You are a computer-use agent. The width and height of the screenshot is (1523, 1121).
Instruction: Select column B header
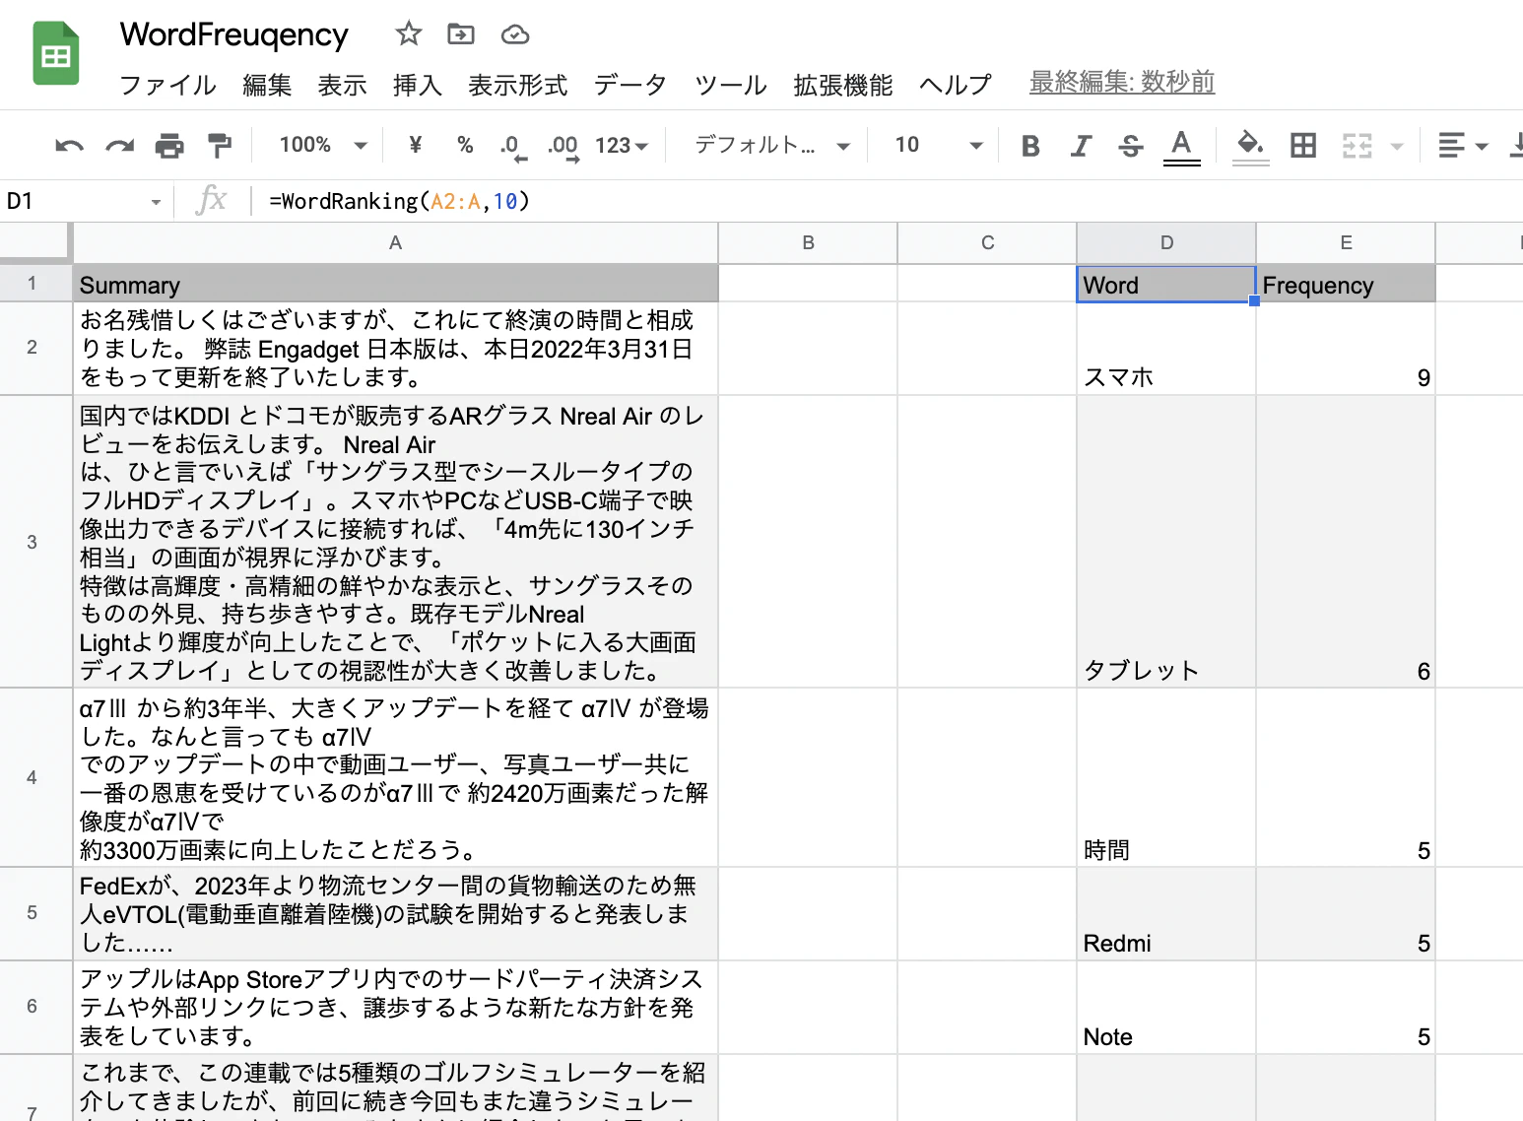[808, 243]
